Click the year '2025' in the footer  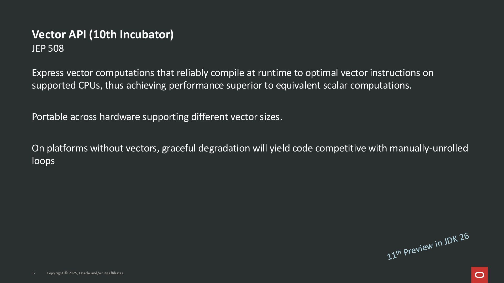73,273
